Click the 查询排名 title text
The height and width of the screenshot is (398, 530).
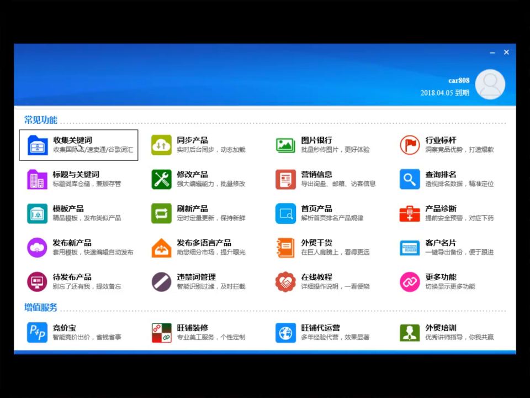(x=441, y=174)
